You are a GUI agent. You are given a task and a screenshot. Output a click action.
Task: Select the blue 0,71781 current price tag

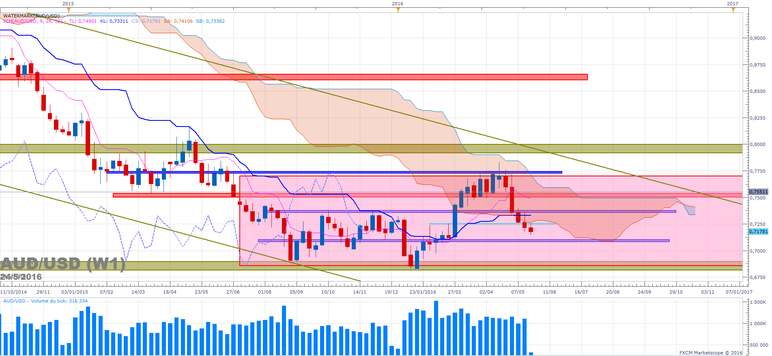(x=758, y=232)
